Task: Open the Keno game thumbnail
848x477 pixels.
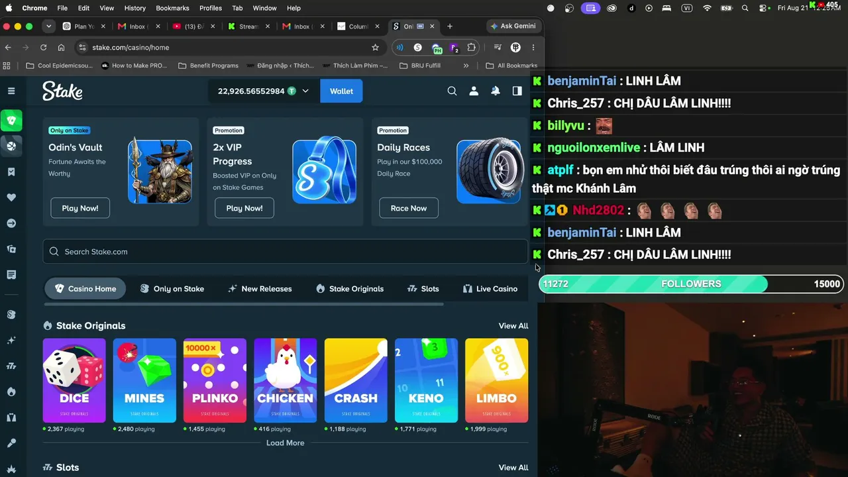Action: [426, 380]
